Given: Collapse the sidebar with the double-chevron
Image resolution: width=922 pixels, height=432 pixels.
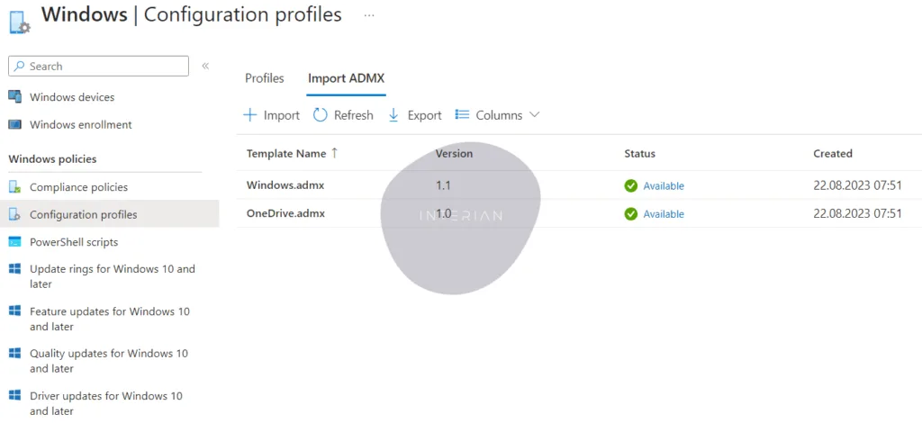Looking at the screenshot, I should 205,66.
